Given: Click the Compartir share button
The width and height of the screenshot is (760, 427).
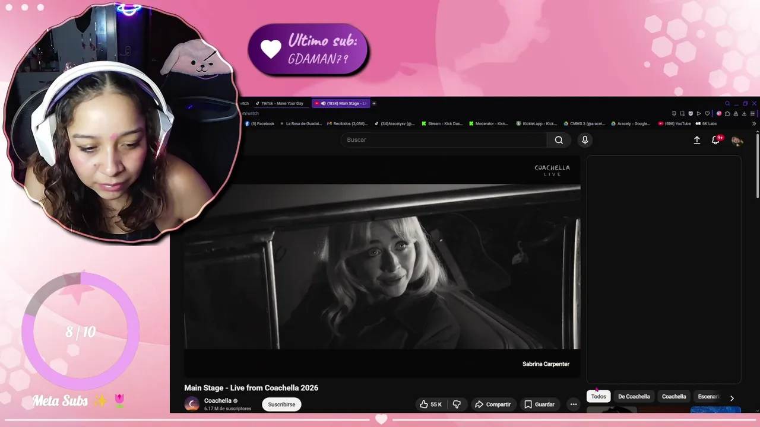Looking at the screenshot, I should (x=493, y=404).
